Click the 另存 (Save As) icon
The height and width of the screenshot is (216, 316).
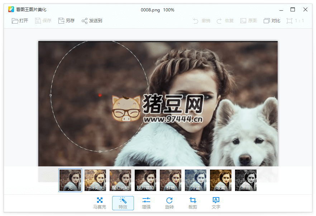tap(61, 21)
